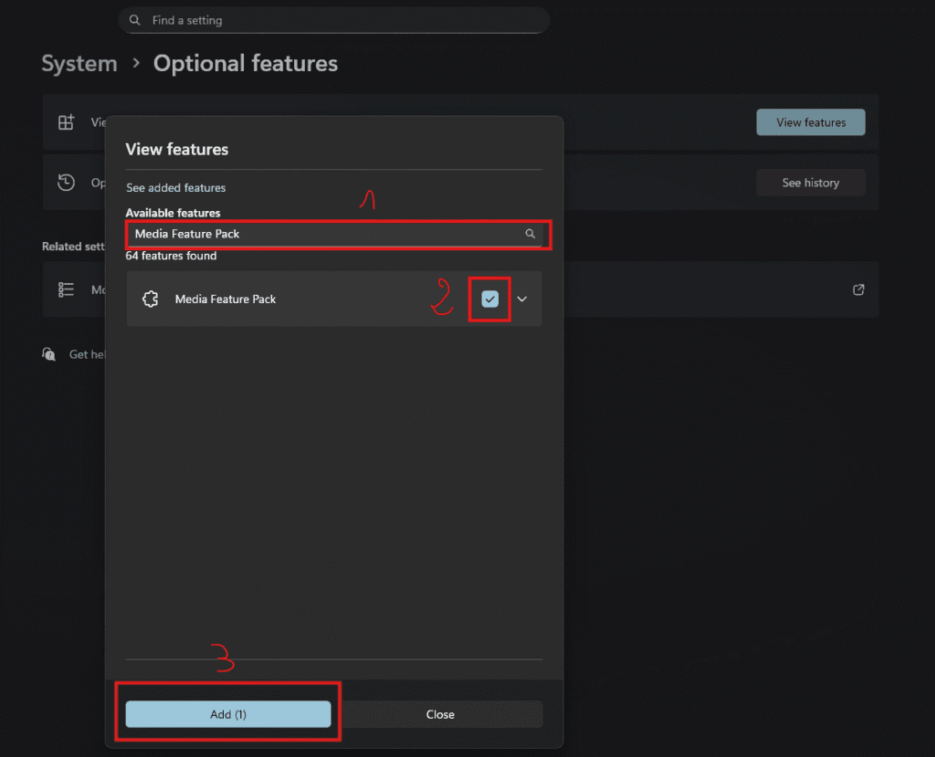Click the history clock icon

pyautogui.click(x=66, y=183)
